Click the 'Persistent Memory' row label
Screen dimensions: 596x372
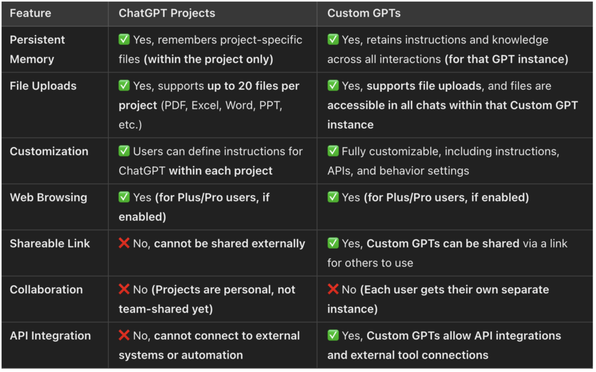tap(37, 49)
